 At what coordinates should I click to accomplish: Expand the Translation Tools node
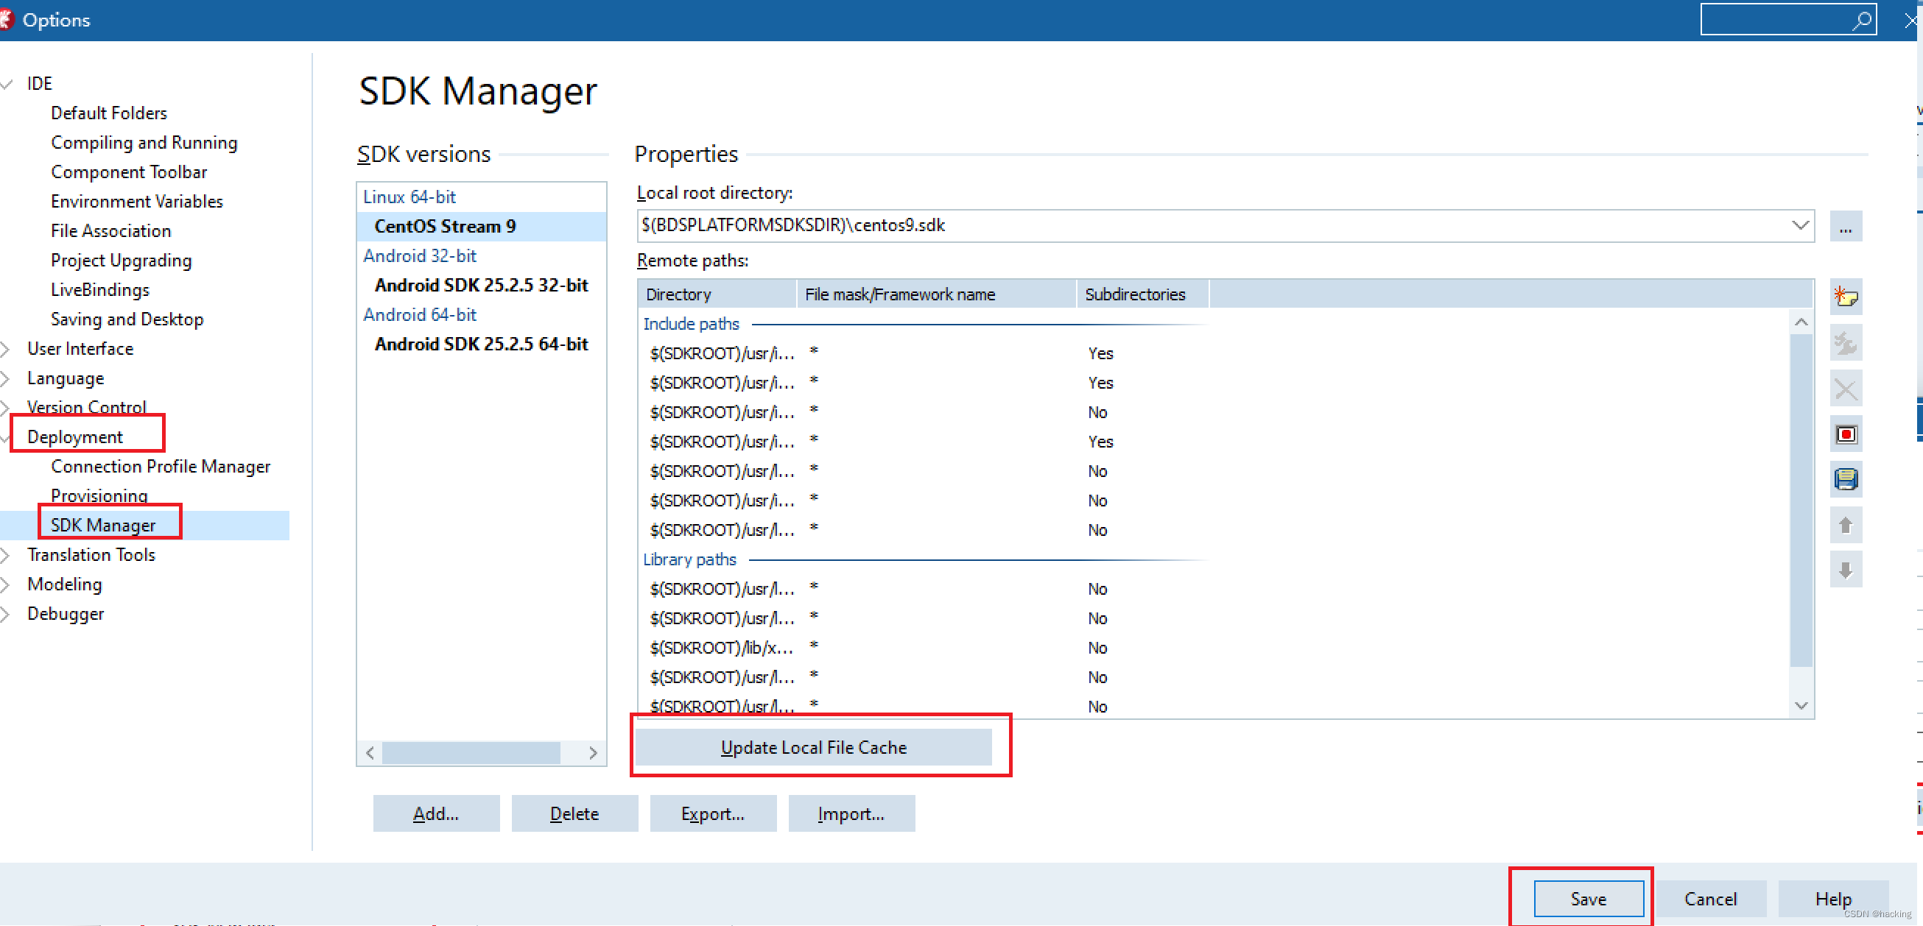6,554
